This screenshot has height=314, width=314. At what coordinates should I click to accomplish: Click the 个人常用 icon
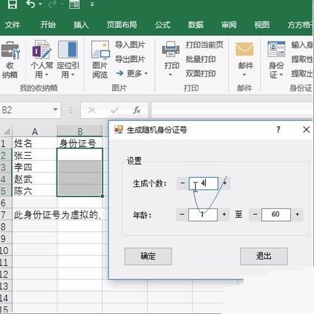41,50
